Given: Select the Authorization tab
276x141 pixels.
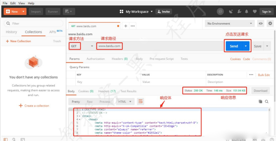Looking at the screenshot, I should click(96, 59).
